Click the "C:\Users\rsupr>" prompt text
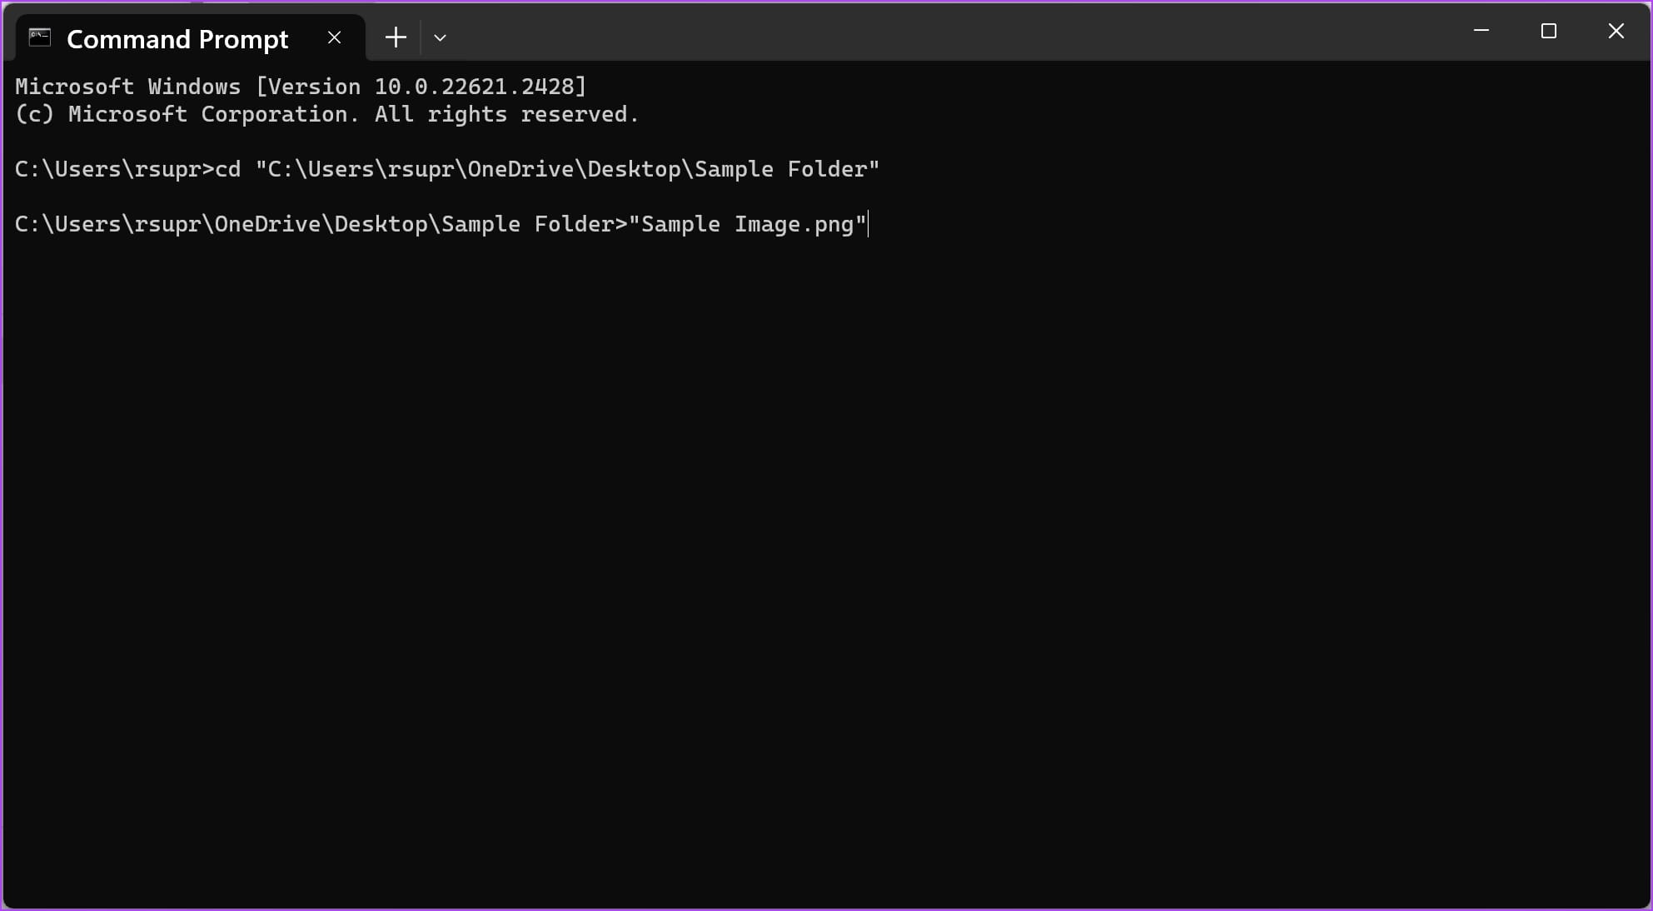The height and width of the screenshot is (911, 1653). pyautogui.click(x=115, y=169)
